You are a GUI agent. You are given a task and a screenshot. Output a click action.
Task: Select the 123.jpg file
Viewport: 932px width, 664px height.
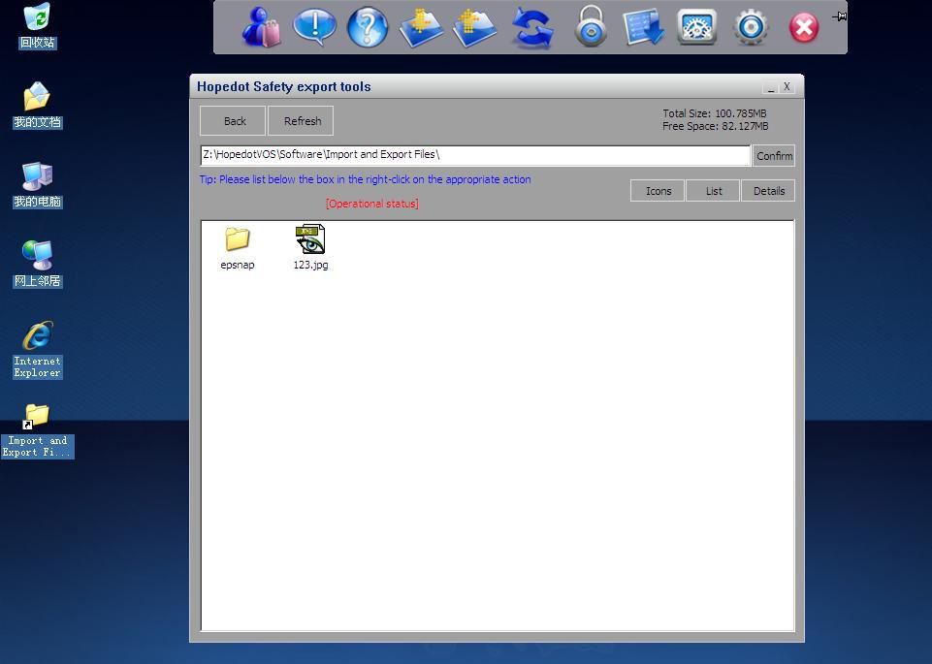(310, 247)
